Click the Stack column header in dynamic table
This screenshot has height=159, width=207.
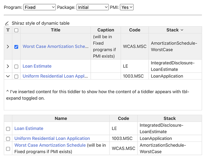172,30
